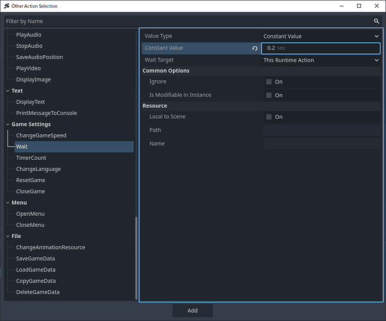
Task: Collapse the Text category
Action: pos(7,91)
